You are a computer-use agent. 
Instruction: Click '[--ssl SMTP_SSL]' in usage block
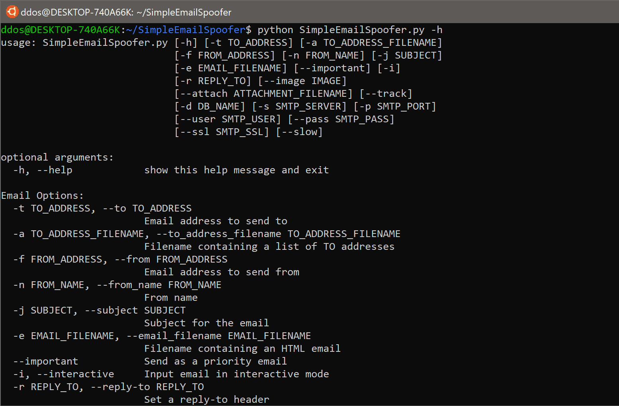pyautogui.click(x=222, y=132)
